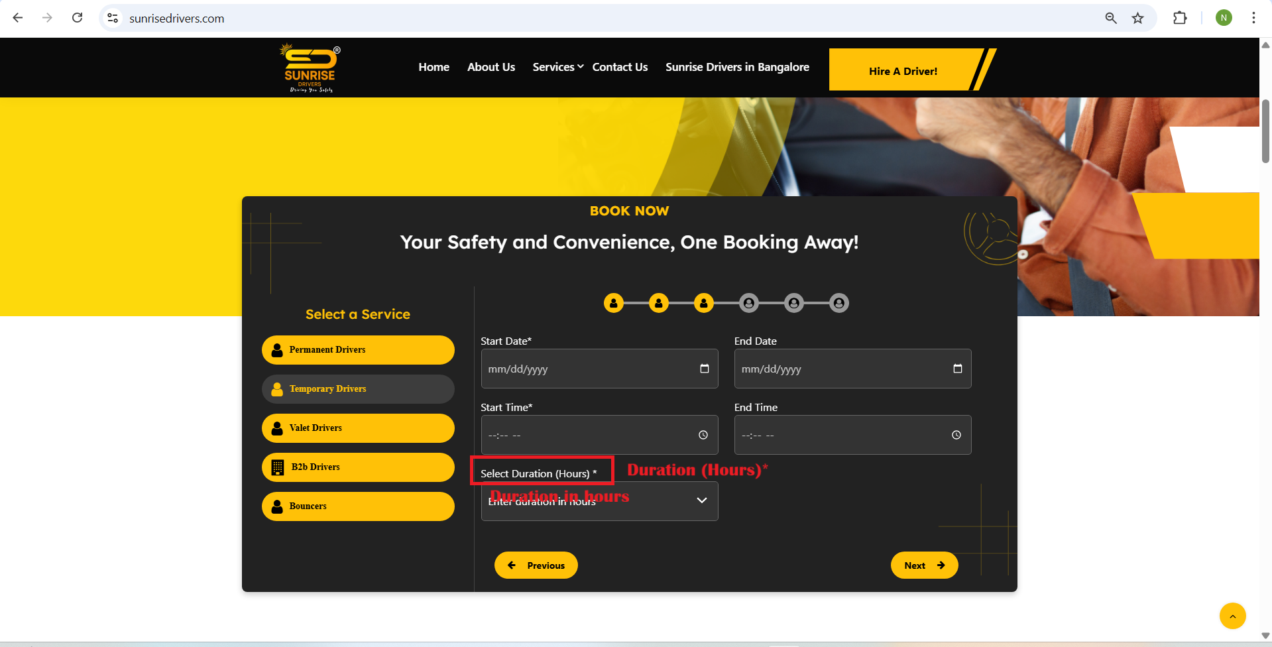Open the browser extensions puzzle icon
1272x647 pixels.
(x=1180, y=19)
